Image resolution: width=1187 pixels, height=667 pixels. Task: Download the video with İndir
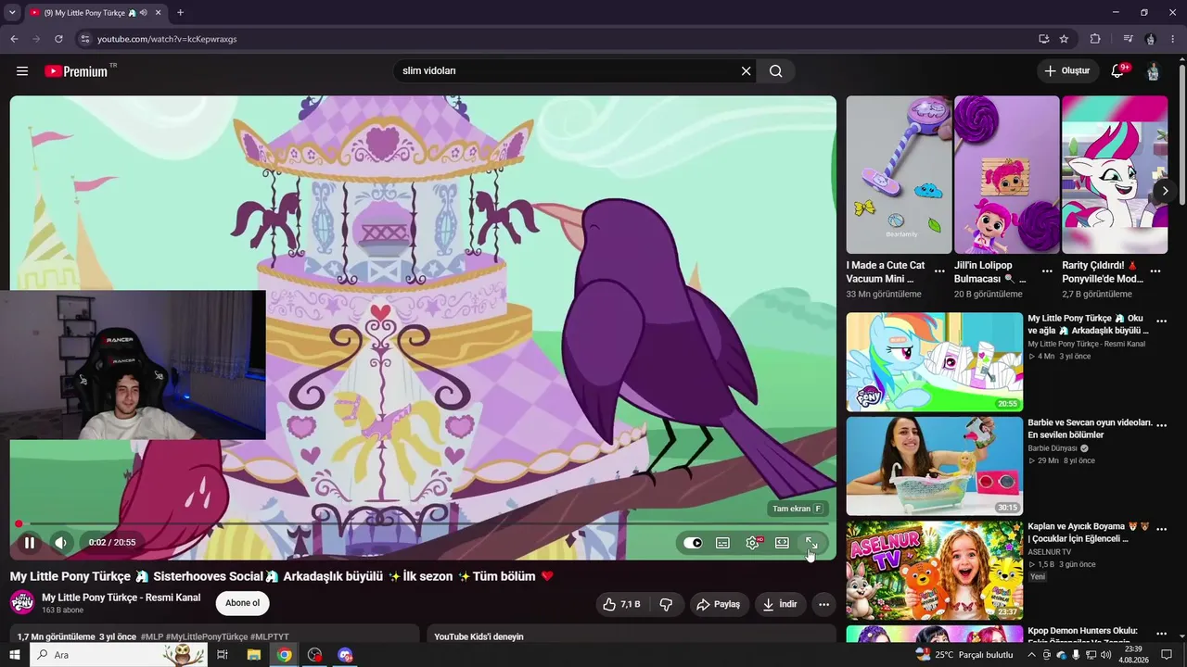[780, 604]
